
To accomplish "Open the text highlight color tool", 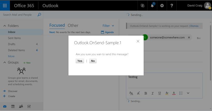I will coord(167,93).
